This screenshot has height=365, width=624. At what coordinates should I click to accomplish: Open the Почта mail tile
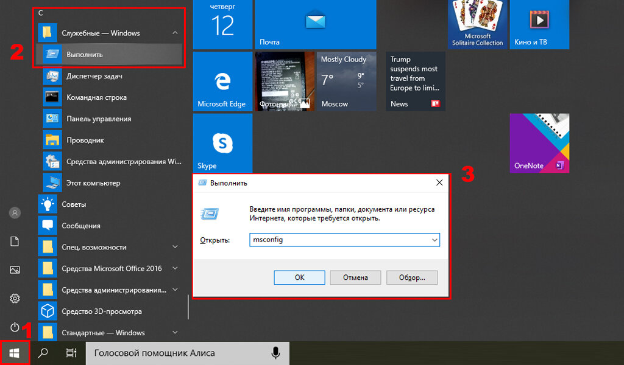pos(316,24)
